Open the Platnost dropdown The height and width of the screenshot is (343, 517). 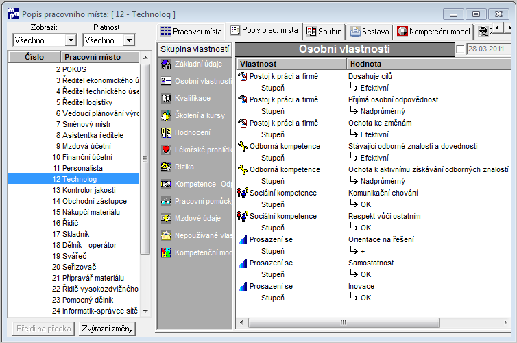tap(129, 40)
